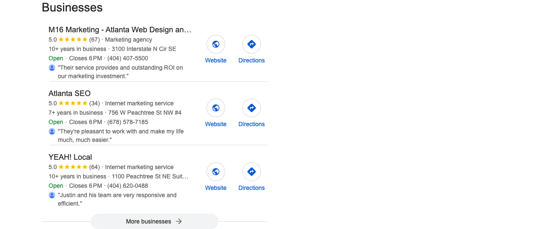Image resolution: width=545 pixels, height=229 pixels.
Task: Click YEAH! Local phone number
Action: coord(128,186)
